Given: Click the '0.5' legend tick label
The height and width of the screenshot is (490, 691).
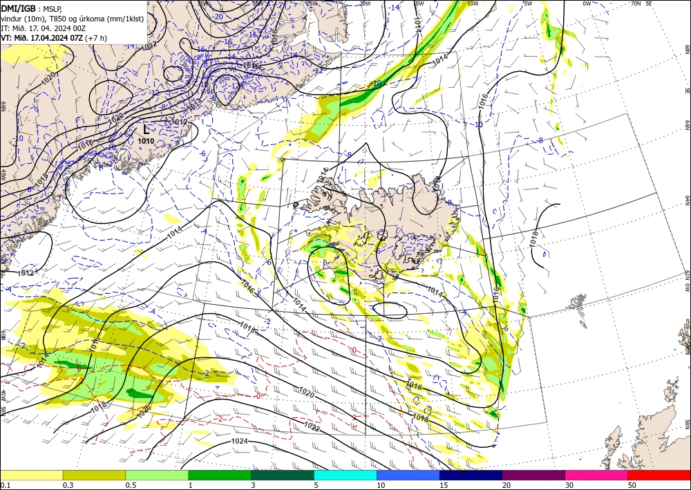Looking at the screenshot, I should click(131, 485).
